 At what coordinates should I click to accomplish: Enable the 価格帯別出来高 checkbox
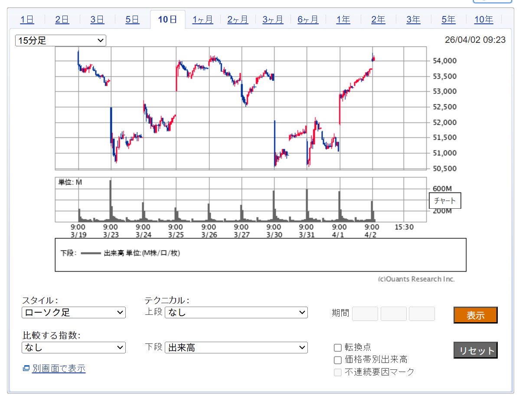coord(338,360)
